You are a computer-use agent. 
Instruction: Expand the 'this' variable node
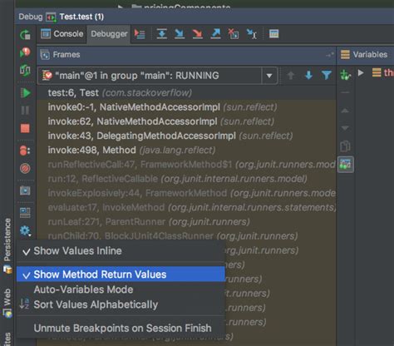[x=361, y=73]
